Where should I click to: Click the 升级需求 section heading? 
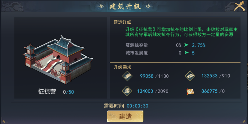(x=122, y=67)
